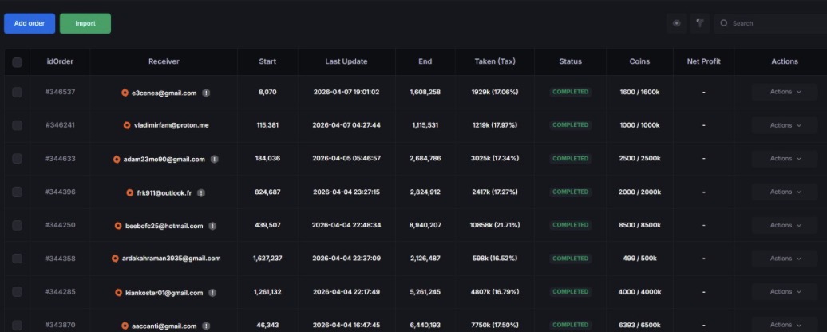This screenshot has width=827, height=332.
Task: Select checkbox for order #344250
Action: tap(18, 226)
